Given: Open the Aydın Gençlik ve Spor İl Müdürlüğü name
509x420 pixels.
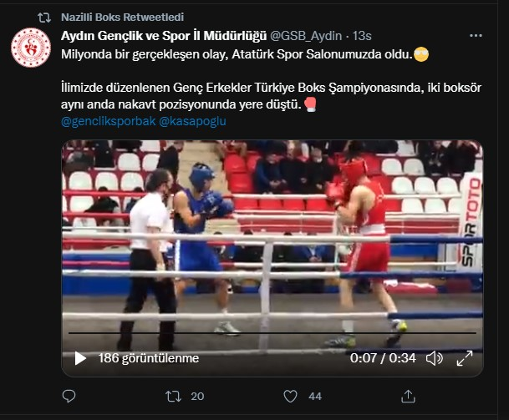Looking at the screenshot, I should 164,36.
